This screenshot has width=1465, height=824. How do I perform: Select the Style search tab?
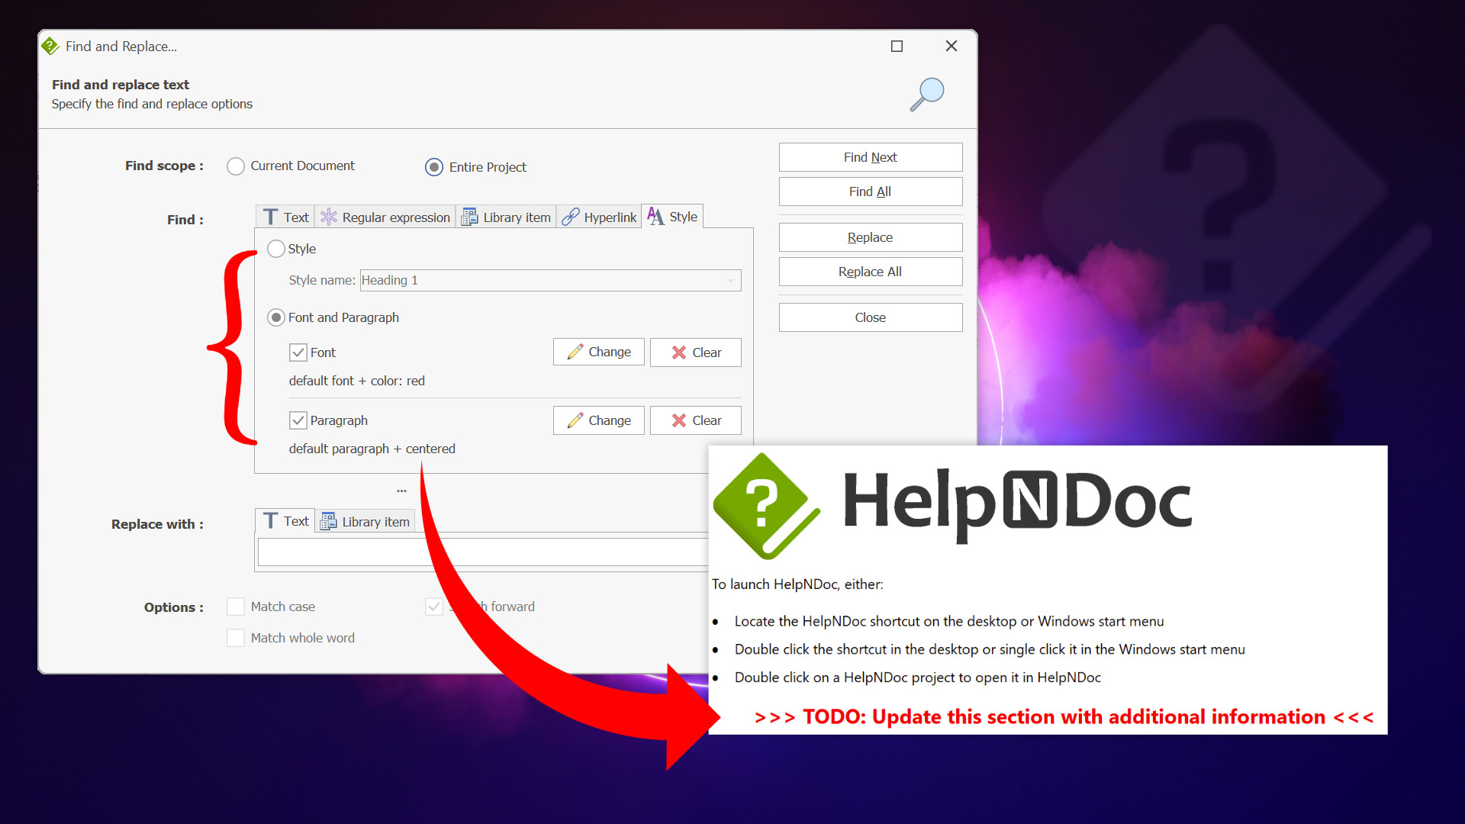(672, 217)
